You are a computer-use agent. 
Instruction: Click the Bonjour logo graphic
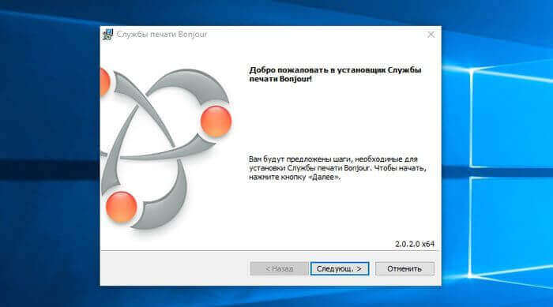pos(166,148)
